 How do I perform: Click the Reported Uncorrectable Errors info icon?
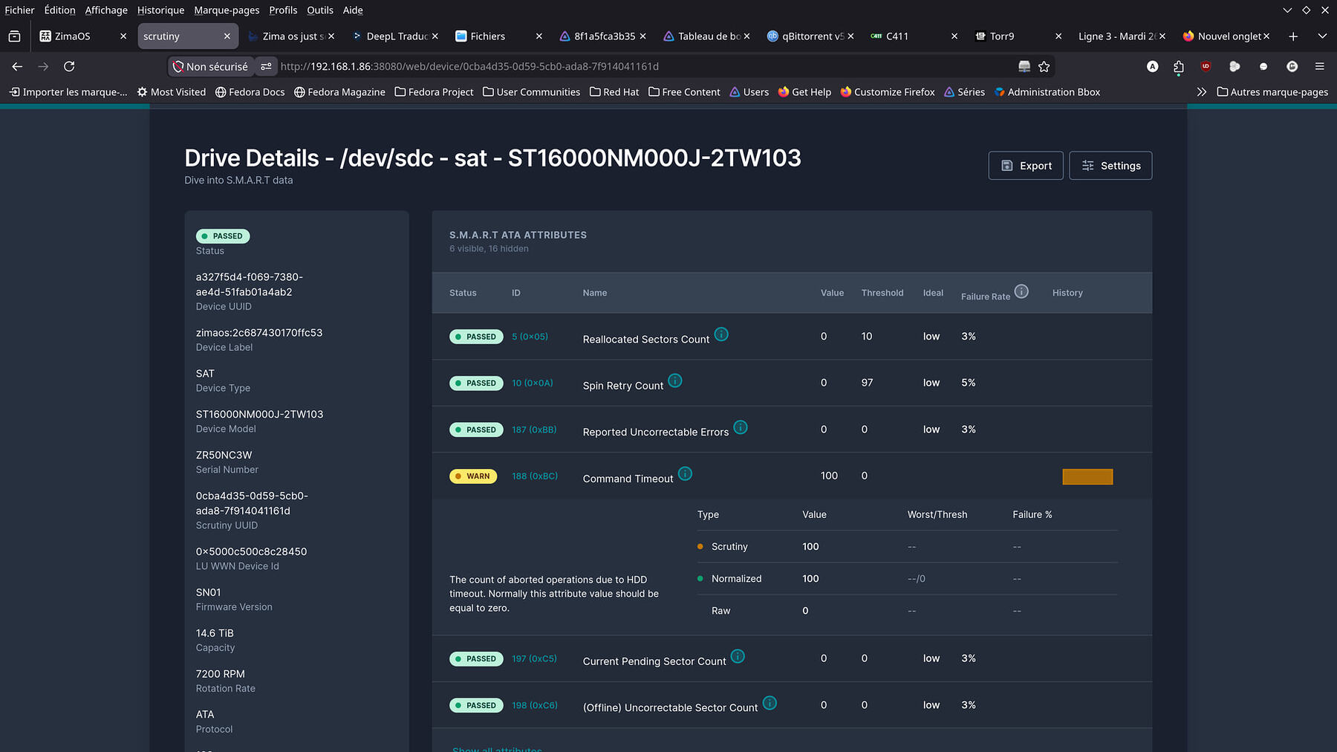[741, 427]
